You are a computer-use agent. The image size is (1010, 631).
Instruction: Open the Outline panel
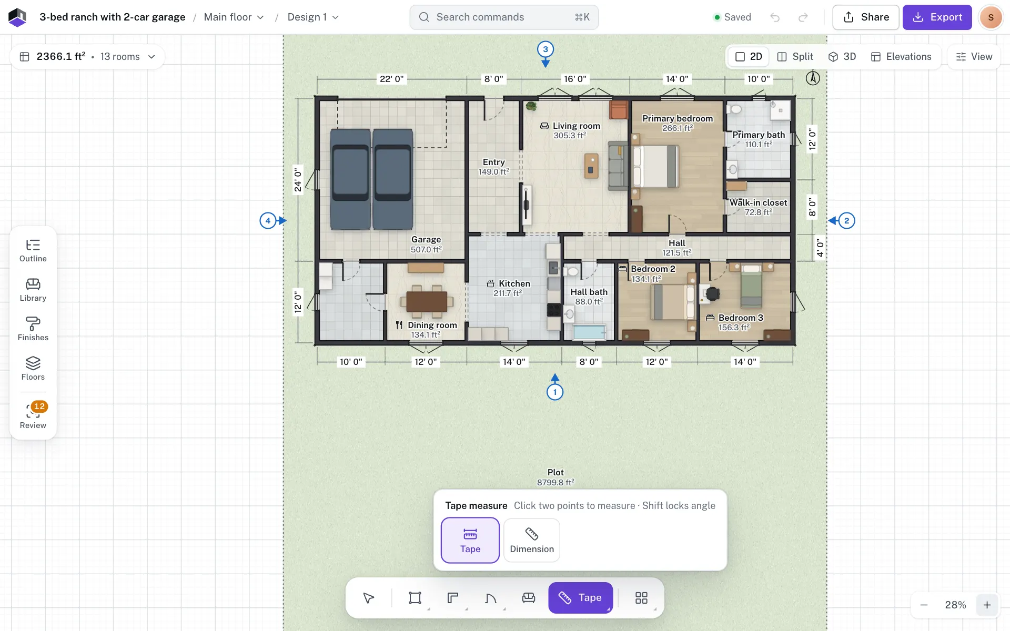pos(33,250)
